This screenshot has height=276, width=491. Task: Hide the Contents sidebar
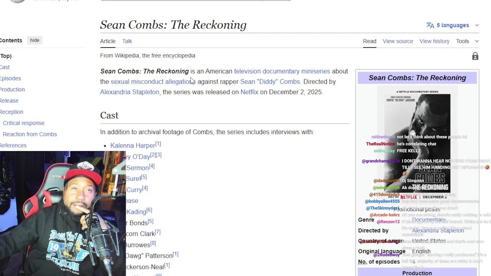pyautogui.click(x=35, y=40)
